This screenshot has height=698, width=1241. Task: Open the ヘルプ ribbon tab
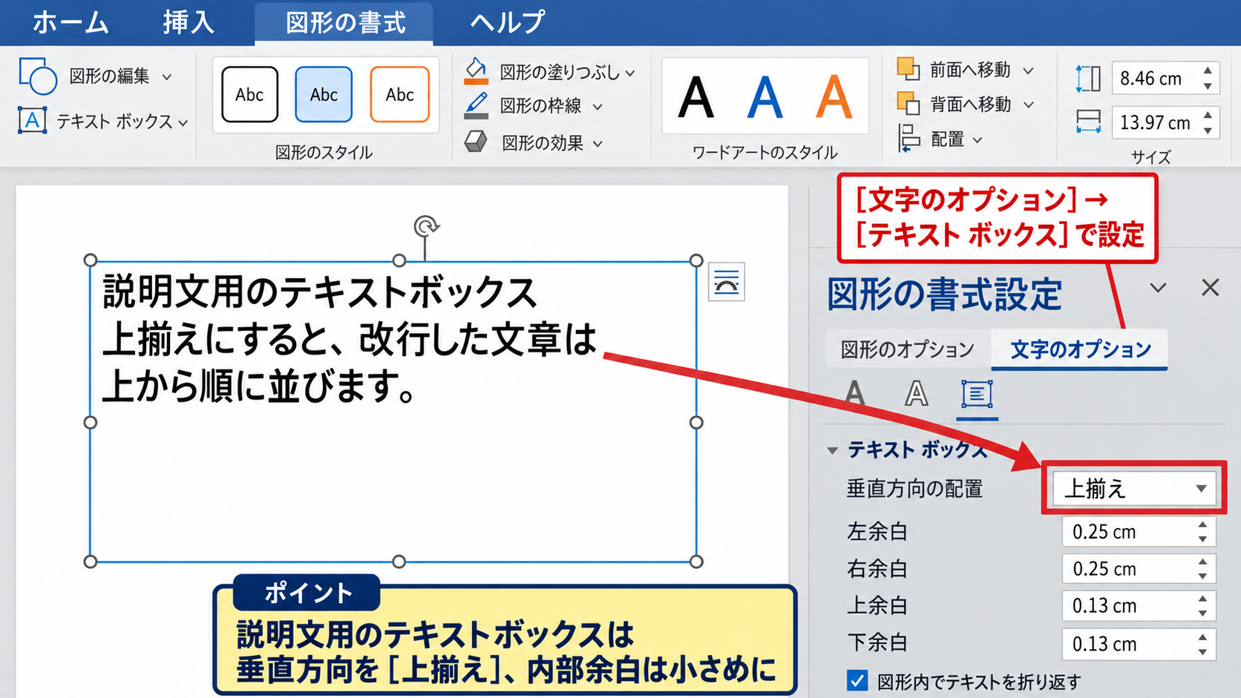pyautogui.click(x=508, y=22)
